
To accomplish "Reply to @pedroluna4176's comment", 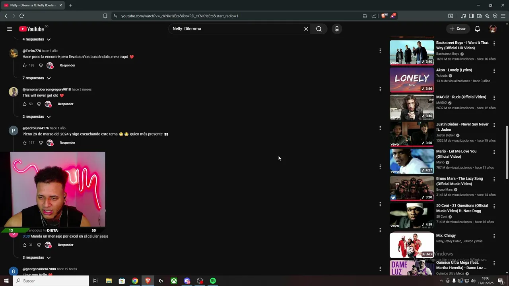I will click(67, 143).
